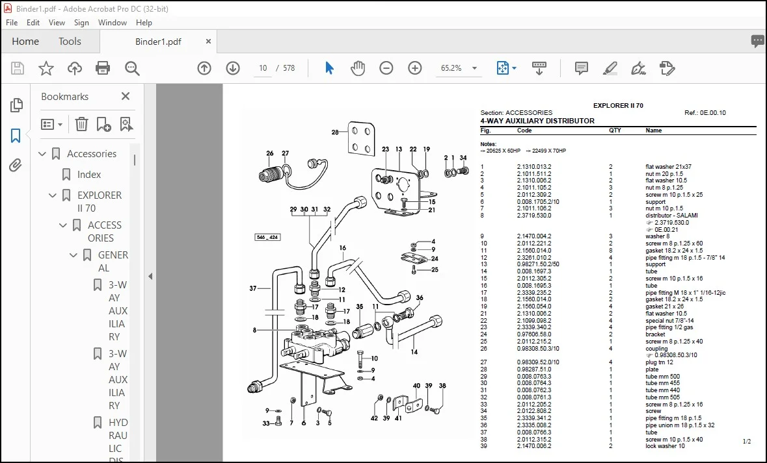The height and width of the screenshot is (463, 767).
Task: Open the Attachments paperclip panel
Action: coord(16,166)
